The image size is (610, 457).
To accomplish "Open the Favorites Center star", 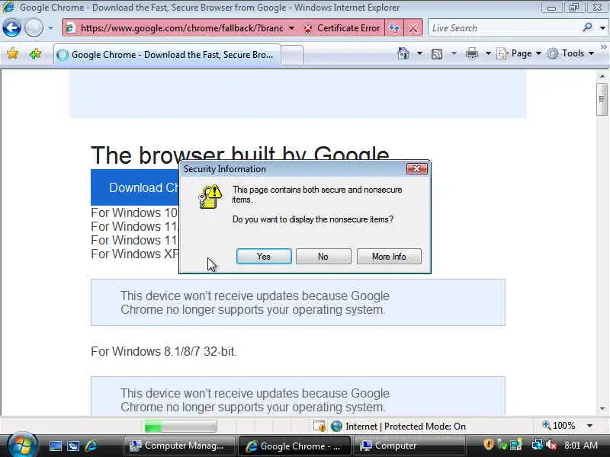I will (12, 53).
